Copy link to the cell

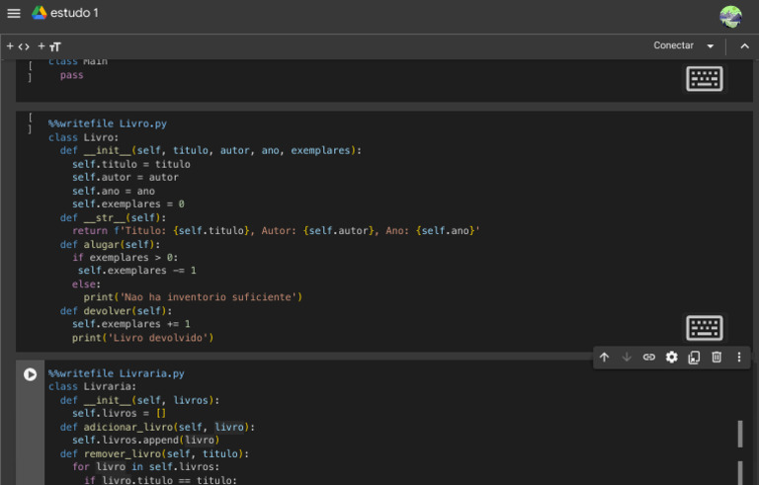(x=648, y=358)
